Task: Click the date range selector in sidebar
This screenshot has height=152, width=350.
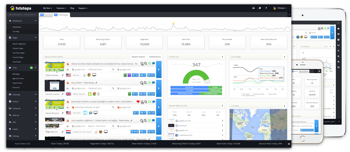Action: pyautogui.click(x=23, y=15)
